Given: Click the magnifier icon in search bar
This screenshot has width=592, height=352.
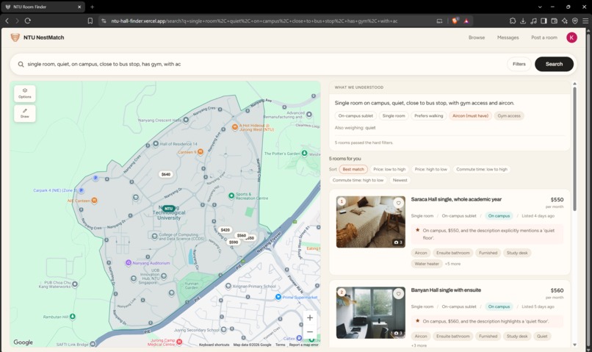Looking at the screenshot, I should pyautogui.click(x=21, y=64).
